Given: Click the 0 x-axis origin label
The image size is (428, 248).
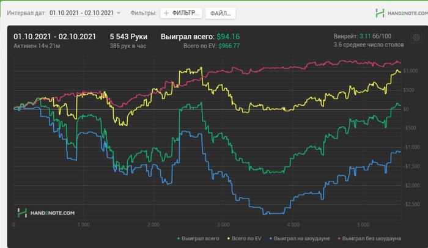Looking at the screenshot, I should (13, 225).
